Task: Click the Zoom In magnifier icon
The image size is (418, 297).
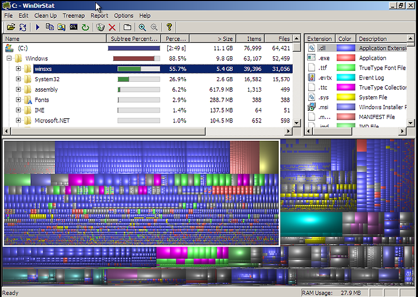Action: [x=142, y=27]
